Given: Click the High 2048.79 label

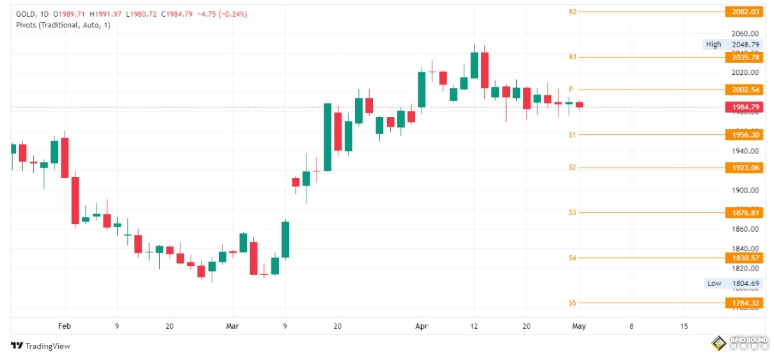Looking at the screenshot, I should 732,44.
